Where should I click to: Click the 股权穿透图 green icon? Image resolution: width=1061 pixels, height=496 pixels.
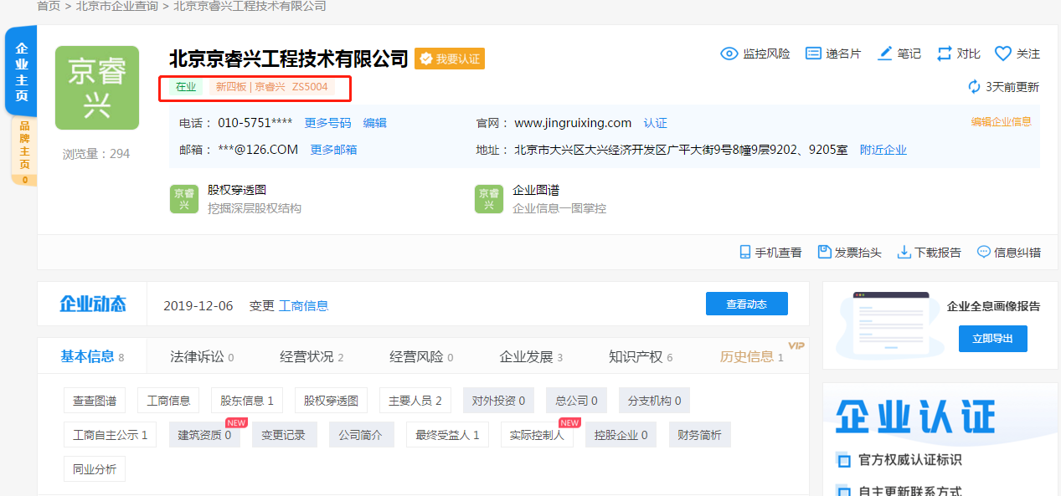pyautogui.click(x=184, y=199)
